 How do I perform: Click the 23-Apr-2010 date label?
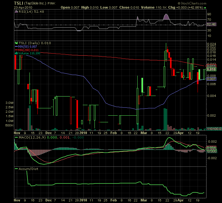click(23, 8)
